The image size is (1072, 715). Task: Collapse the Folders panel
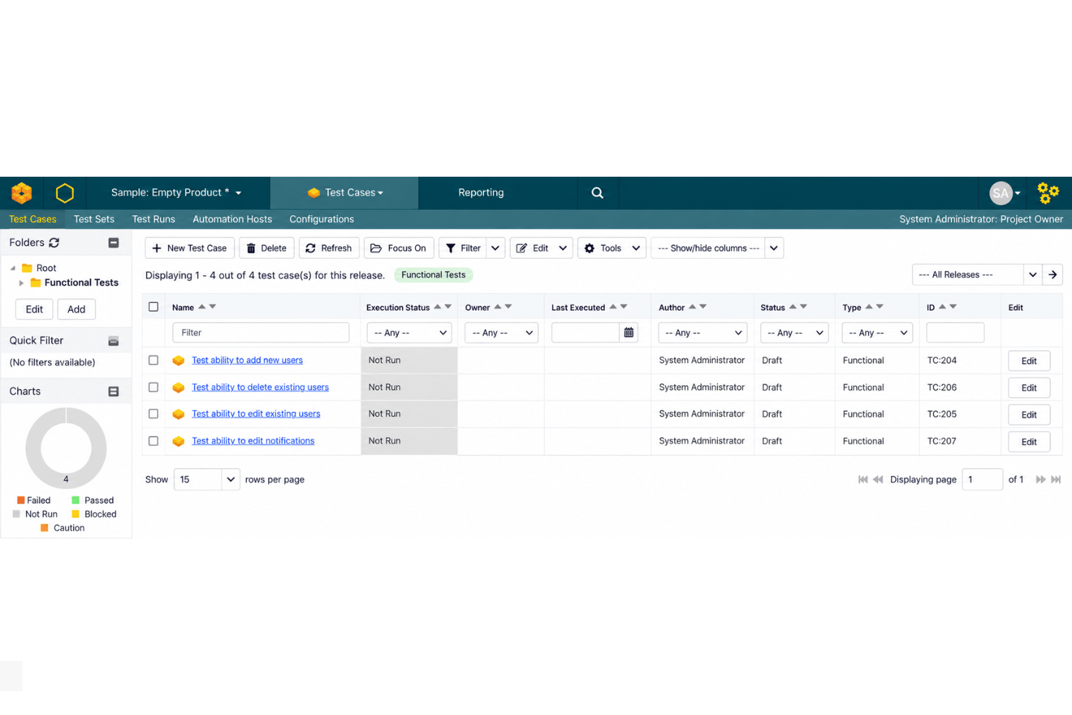click(114, 243)
